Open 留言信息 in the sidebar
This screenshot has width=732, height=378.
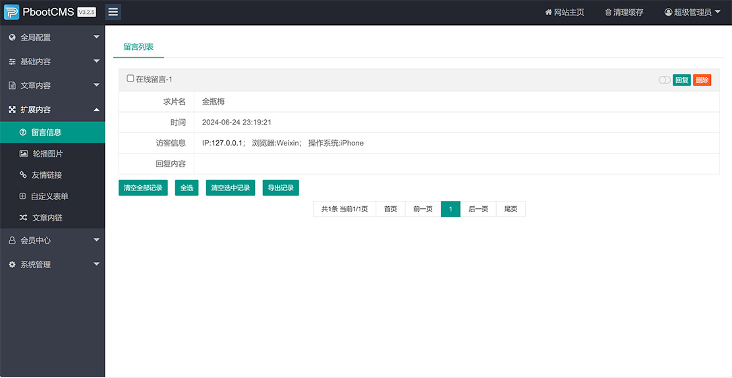click(52, 132)
